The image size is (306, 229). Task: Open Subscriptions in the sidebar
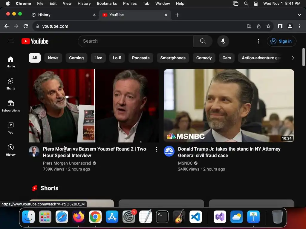coord(11,106)
